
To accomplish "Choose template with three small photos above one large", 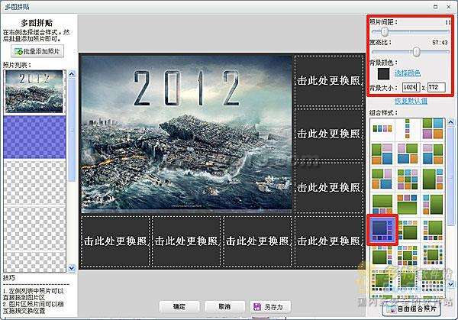I will pyautogui.click(x=408, y=204).
